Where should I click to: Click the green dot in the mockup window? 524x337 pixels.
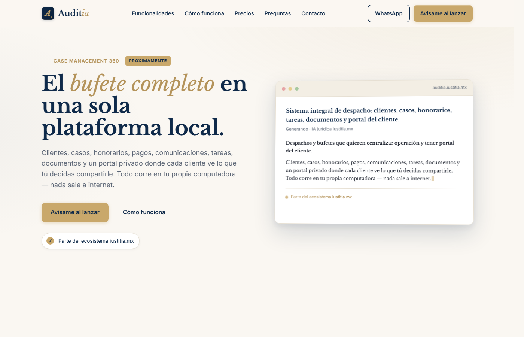point(297,89)
